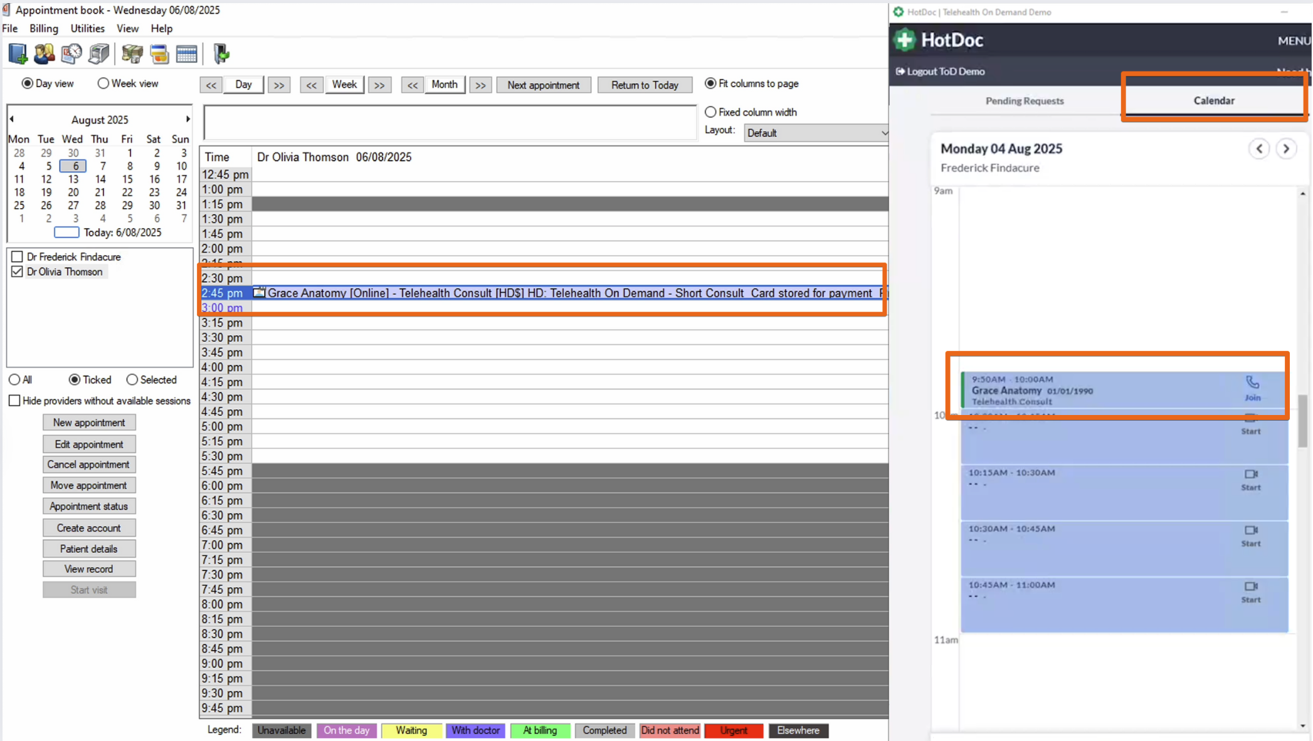Click the Return to Today button
The width and height of the screenshot is (1313, 741).
(x=645, y=85)
